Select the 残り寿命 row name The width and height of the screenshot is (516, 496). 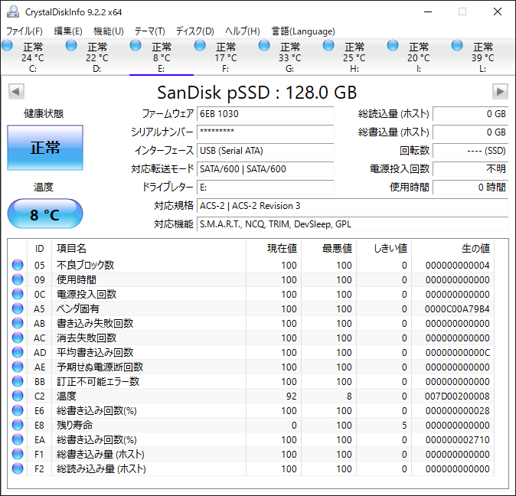tap(75, 425)
